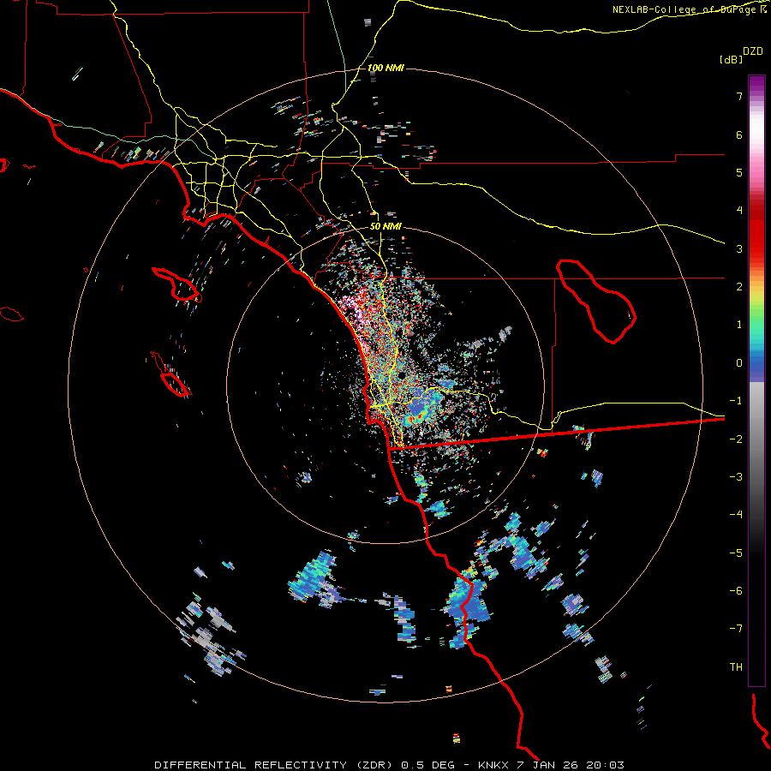Click the TH label on the color scale

(x=736, y=667)
